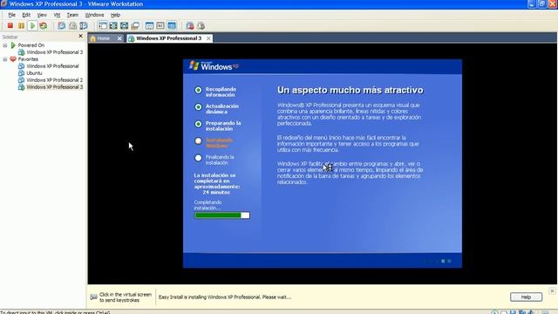Select the Powered On group in the sidebar

(31, 45)
